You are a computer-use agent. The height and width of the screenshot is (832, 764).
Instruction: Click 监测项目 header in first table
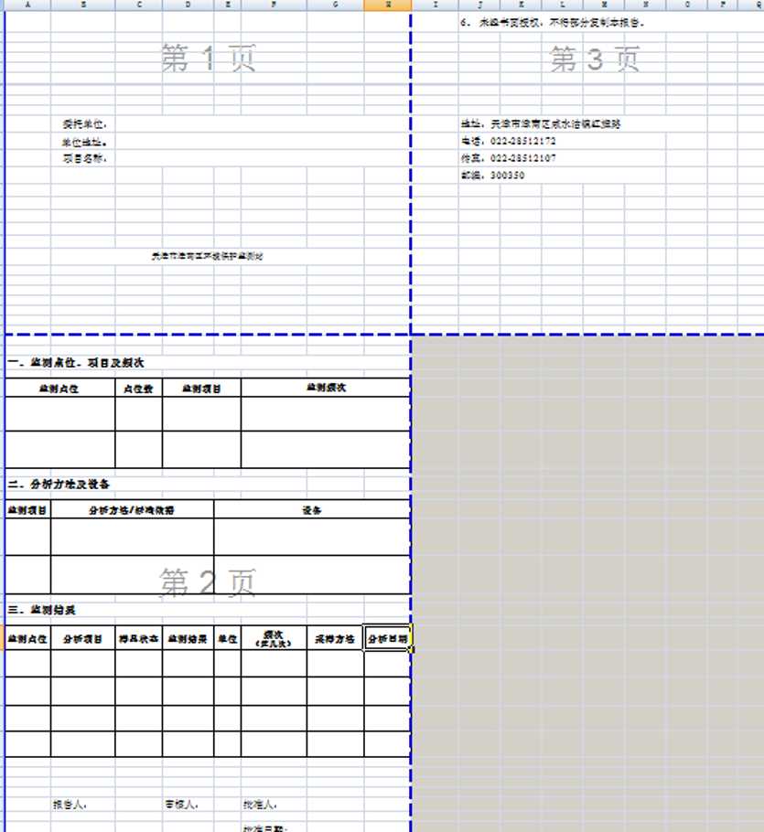(x=202, y=389)
